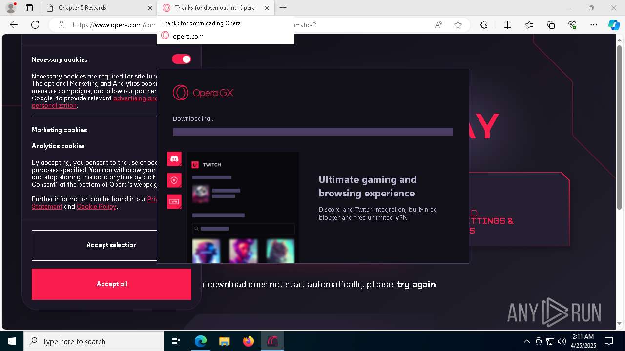625x351 pixels.
Task: Click the Downloading progress bar
Action: click(x=313, y=132)
